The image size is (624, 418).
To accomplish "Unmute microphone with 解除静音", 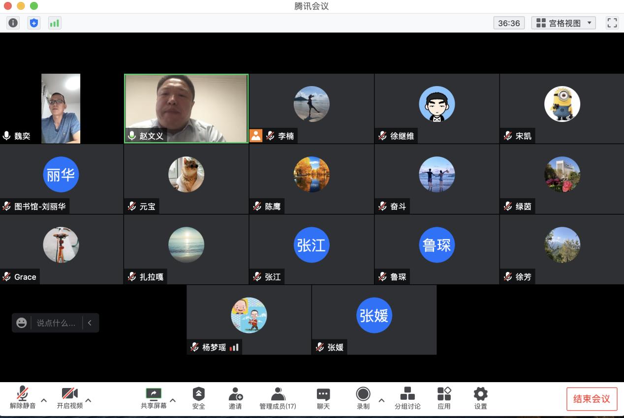I will click(23, 398).
